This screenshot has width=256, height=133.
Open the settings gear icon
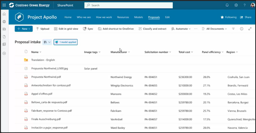[x=236, y=5]
